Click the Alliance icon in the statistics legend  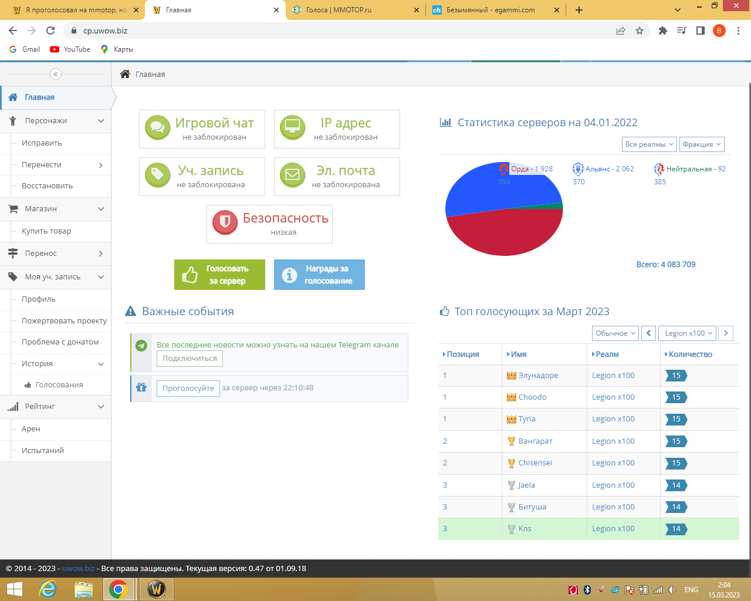tap(578, 169)
